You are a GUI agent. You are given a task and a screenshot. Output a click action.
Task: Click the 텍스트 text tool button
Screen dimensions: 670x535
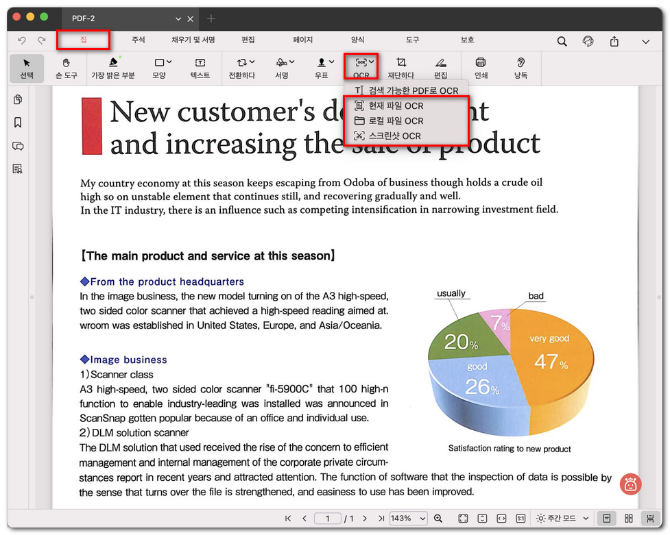[x=200, y=67]
